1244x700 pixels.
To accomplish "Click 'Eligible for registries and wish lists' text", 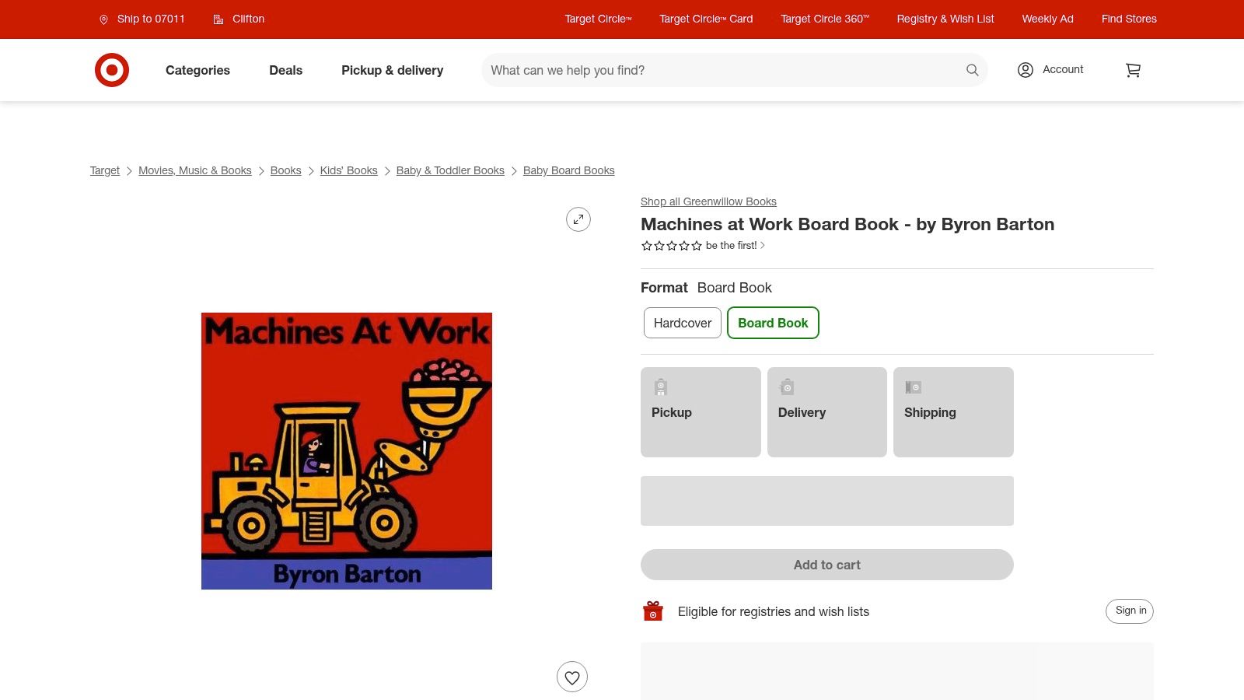I will (x=774, y=612).
